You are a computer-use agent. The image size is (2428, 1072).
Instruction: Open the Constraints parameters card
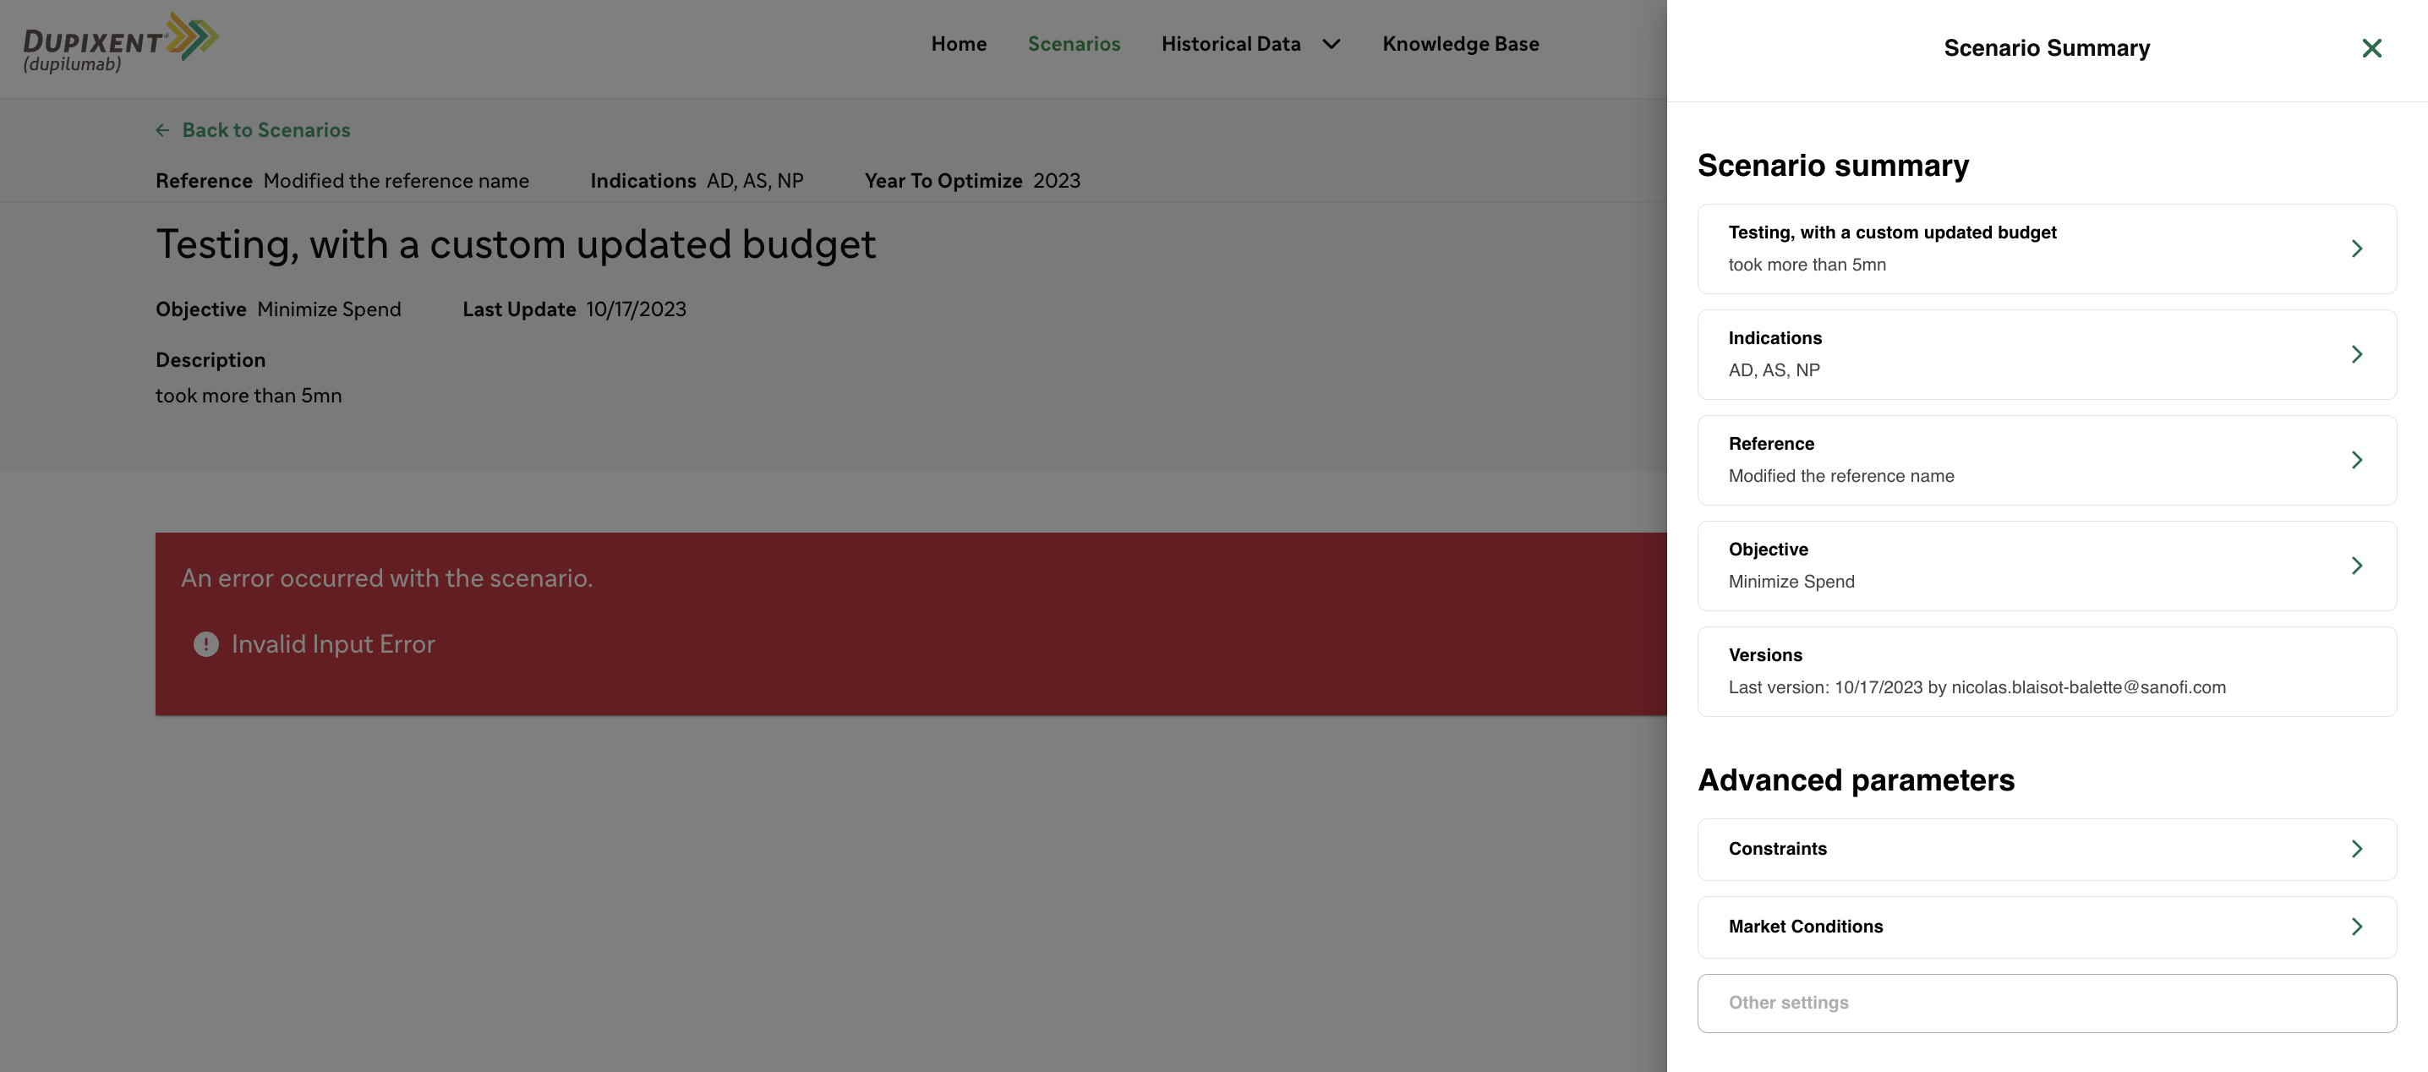point(2046,850)
